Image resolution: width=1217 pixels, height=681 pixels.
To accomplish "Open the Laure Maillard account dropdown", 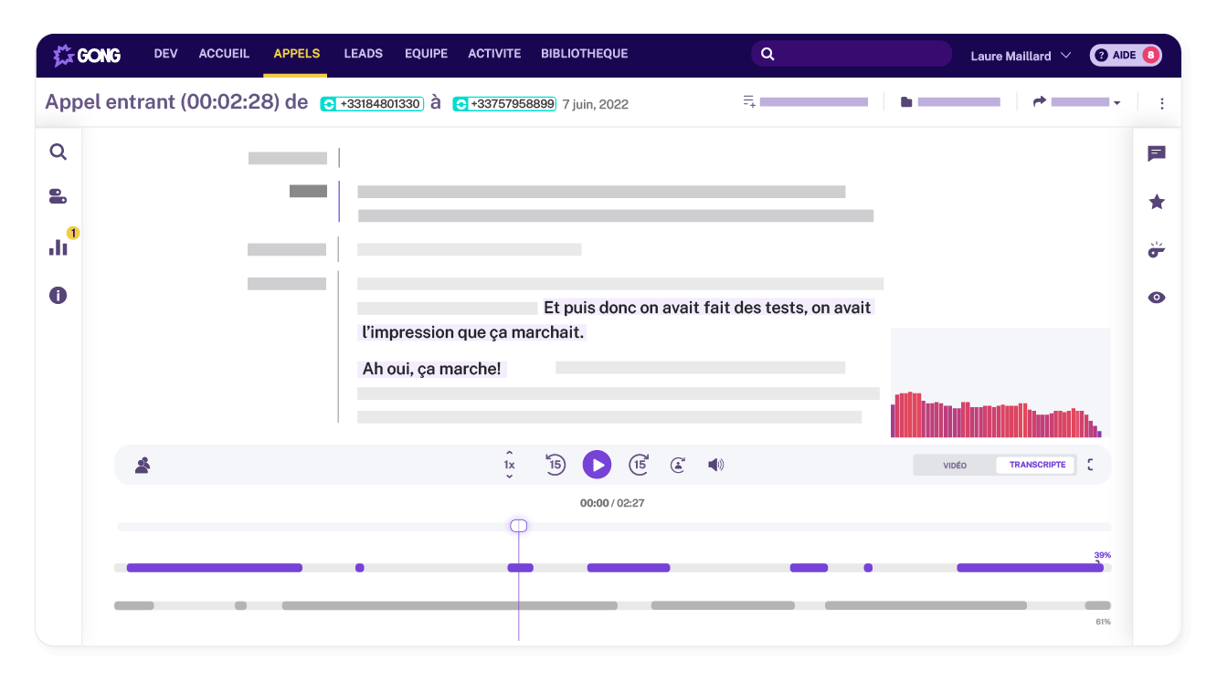I will tap(1021, 56).
